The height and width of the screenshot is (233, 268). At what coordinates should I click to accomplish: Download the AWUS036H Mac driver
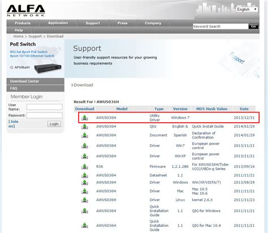coord(85,191)
